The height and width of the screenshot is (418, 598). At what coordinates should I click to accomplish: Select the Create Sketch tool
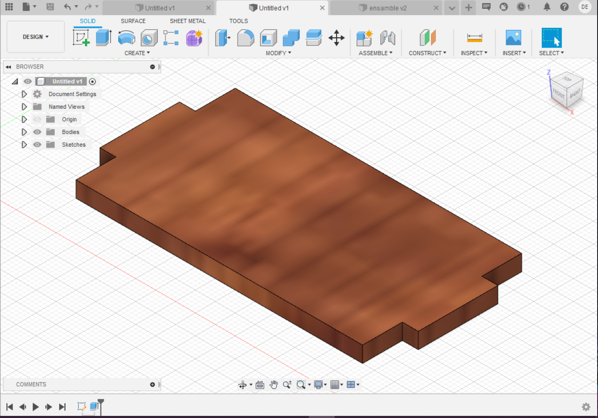click(x=81, y=38)
